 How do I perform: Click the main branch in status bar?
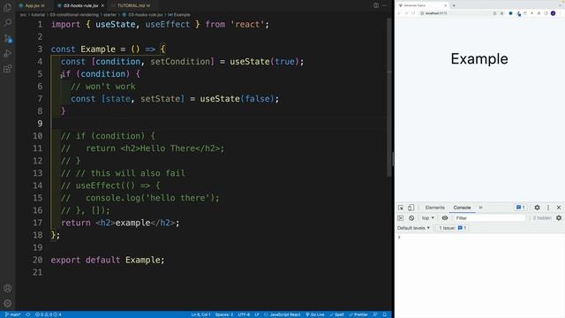[x=12, y=314]
